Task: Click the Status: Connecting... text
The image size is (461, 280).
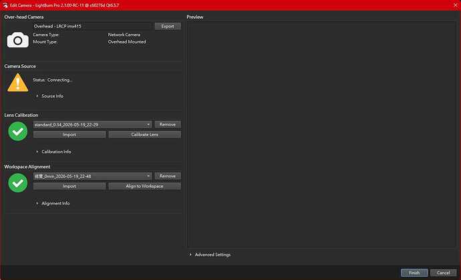Action: (x=53, y=80)
